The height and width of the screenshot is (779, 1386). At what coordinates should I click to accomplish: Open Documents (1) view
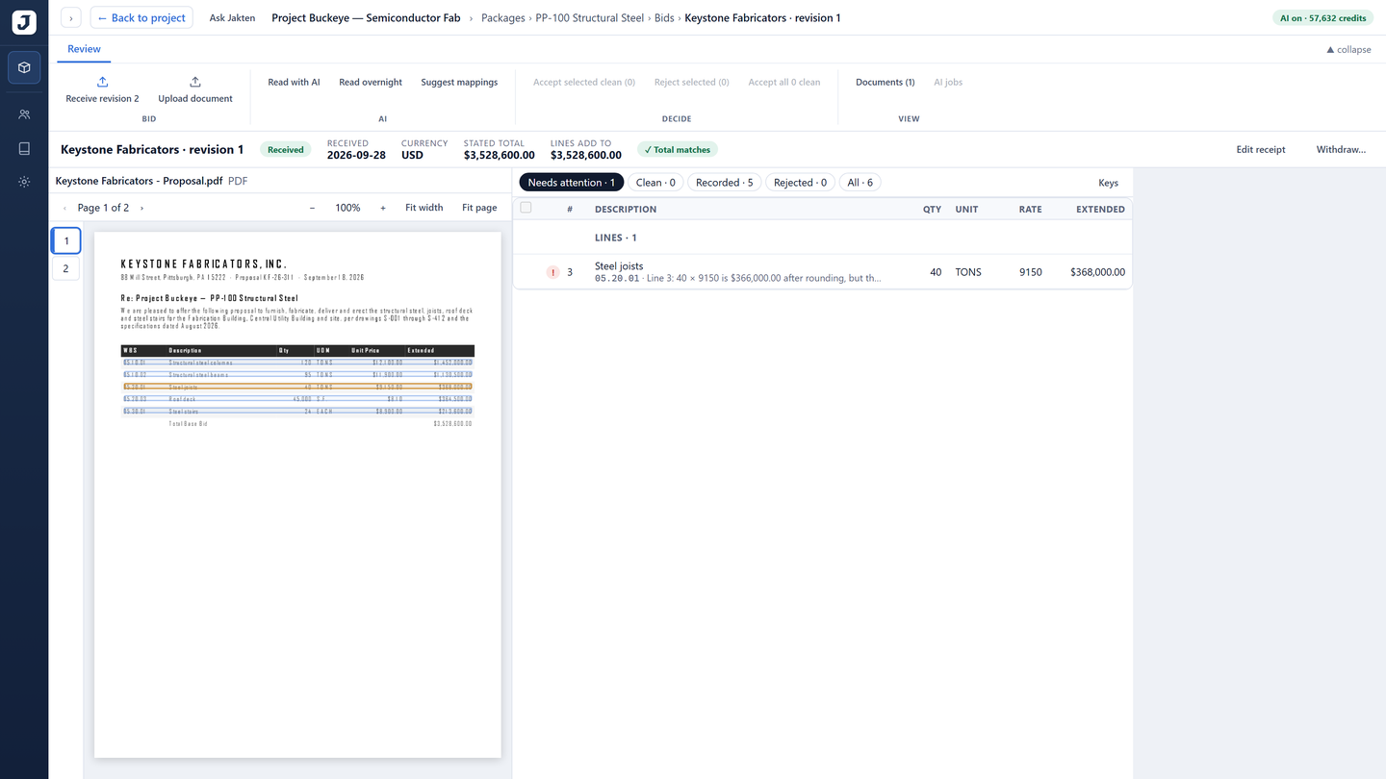885,83
